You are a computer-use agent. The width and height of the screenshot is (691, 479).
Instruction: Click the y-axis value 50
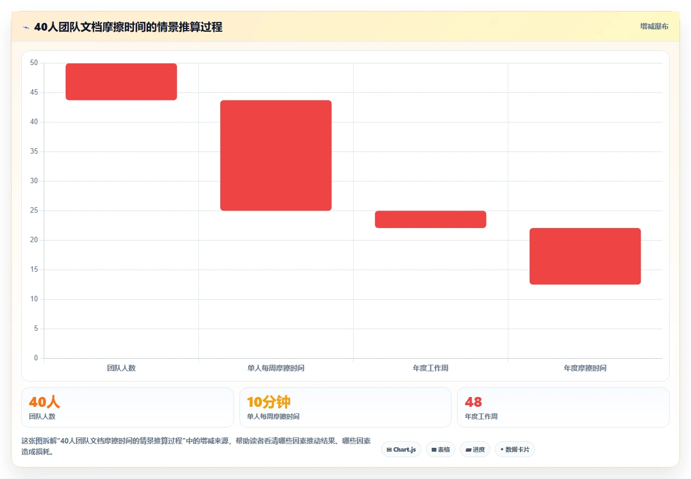coord(34,63)
